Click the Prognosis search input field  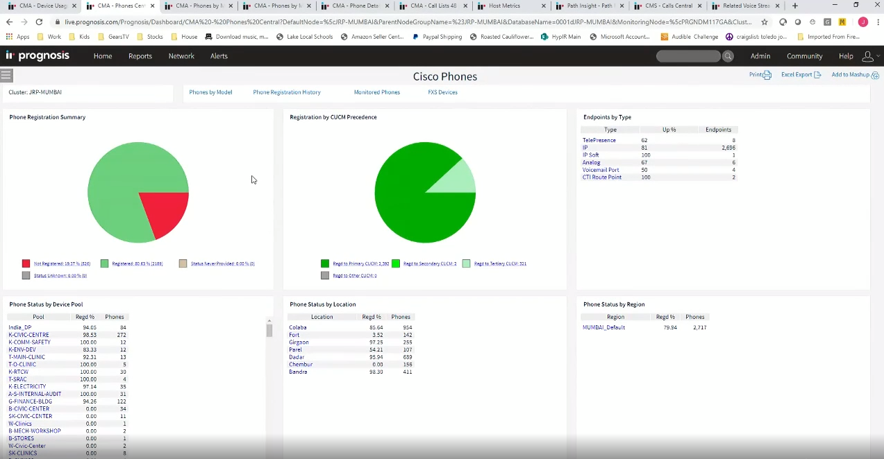click(688, 56)
